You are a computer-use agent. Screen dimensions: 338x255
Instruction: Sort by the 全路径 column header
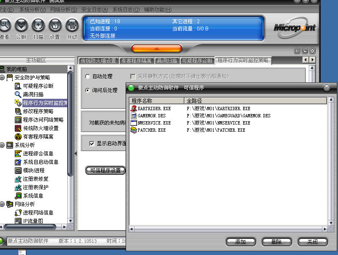tap(256, 101)
